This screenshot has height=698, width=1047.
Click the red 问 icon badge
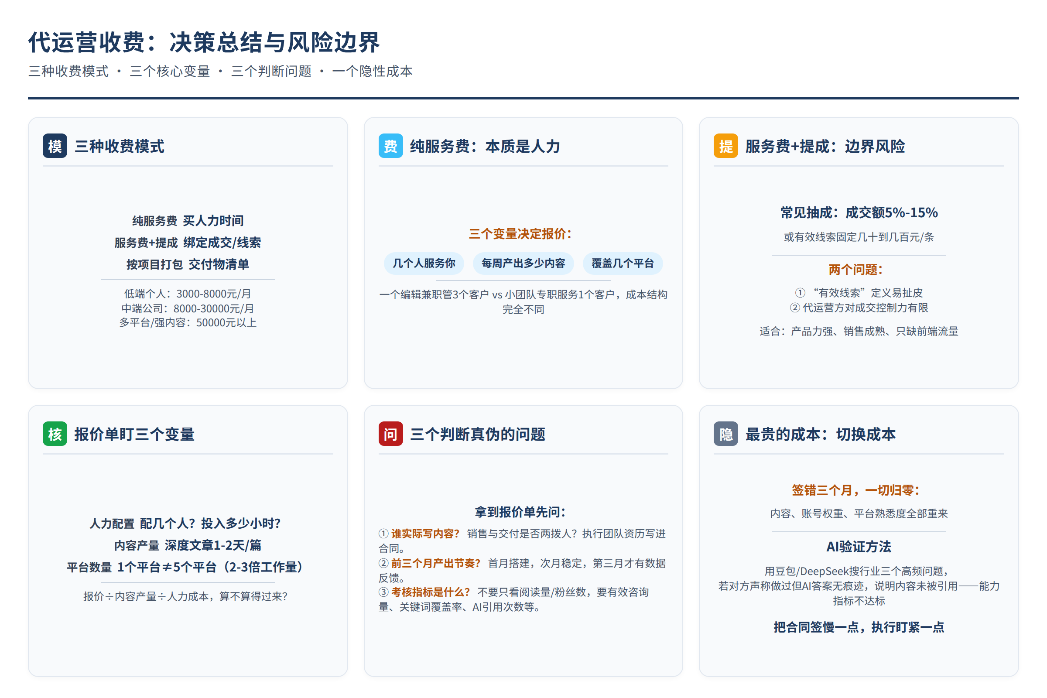click(x=390, y=434)
